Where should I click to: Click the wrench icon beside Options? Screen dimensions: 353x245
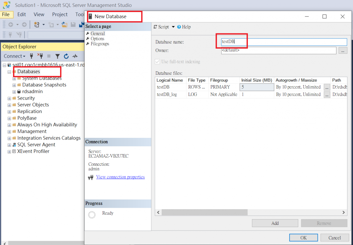click(88, 39)
